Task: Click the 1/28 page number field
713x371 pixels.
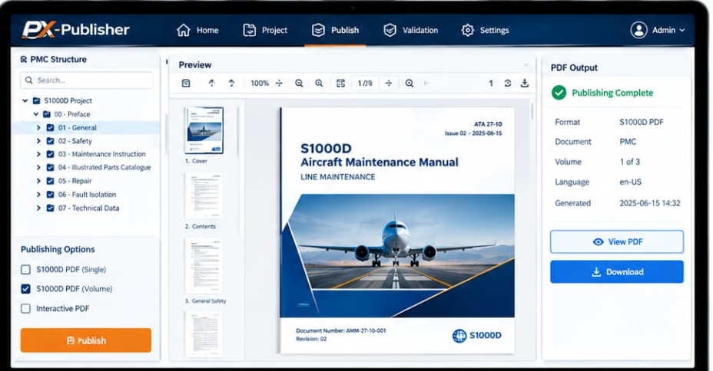Action: point(365,83)
